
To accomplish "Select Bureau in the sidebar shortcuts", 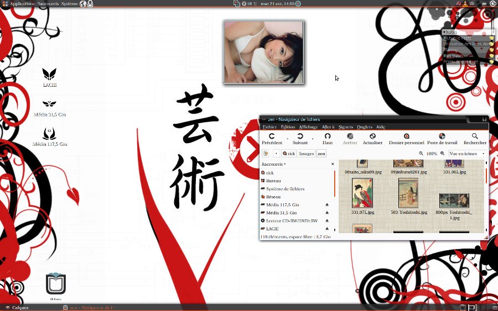I will 297,181.
